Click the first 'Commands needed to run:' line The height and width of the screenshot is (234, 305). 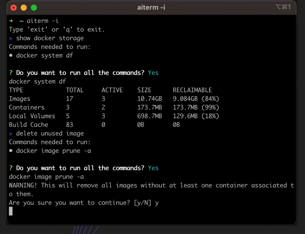click(50, 47)
